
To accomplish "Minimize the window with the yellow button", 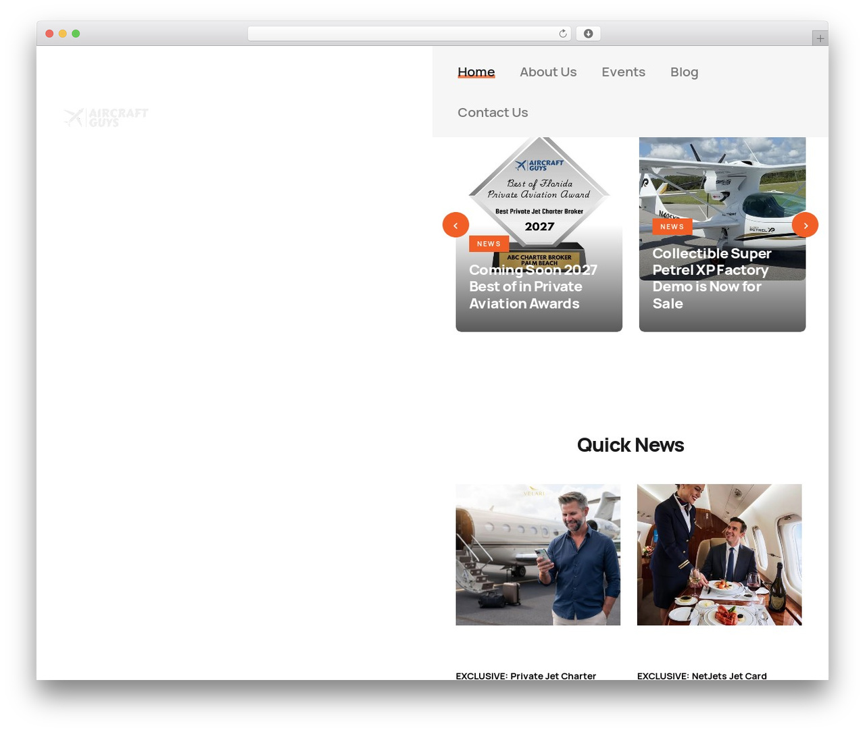I will coord(63,34).
